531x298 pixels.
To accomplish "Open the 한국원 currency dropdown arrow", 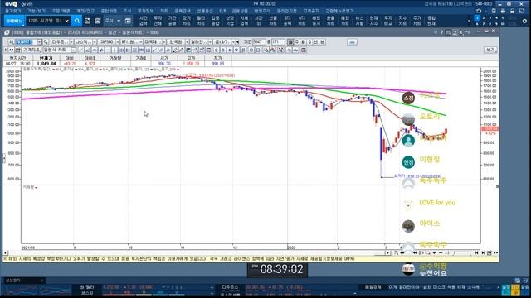I will (187, 42).
